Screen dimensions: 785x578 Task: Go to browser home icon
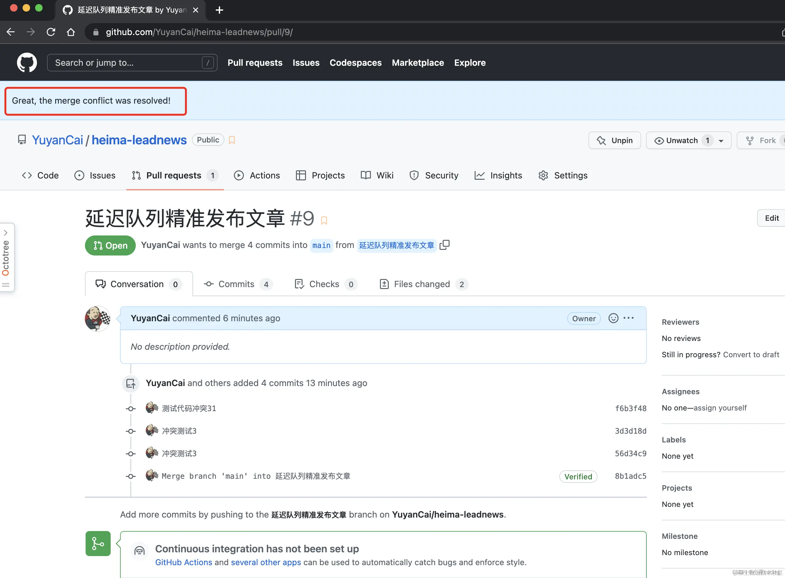71,32
